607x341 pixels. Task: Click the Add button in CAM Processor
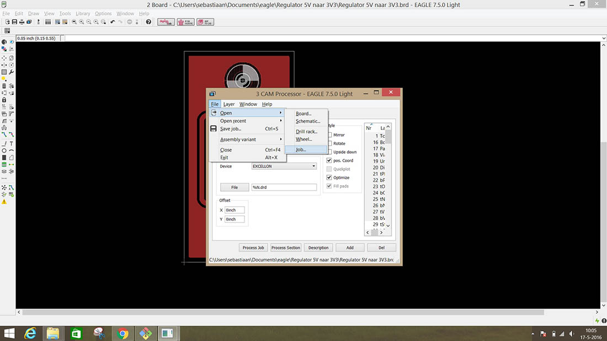[350, 248]
